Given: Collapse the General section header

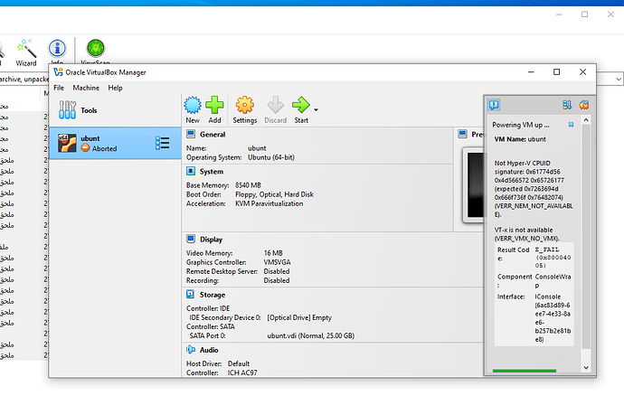Looking at the screenshot, I should coord(213,135).
